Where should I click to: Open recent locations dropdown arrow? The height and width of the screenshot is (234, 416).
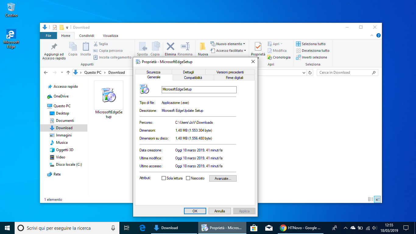click(x=62, y=73)
